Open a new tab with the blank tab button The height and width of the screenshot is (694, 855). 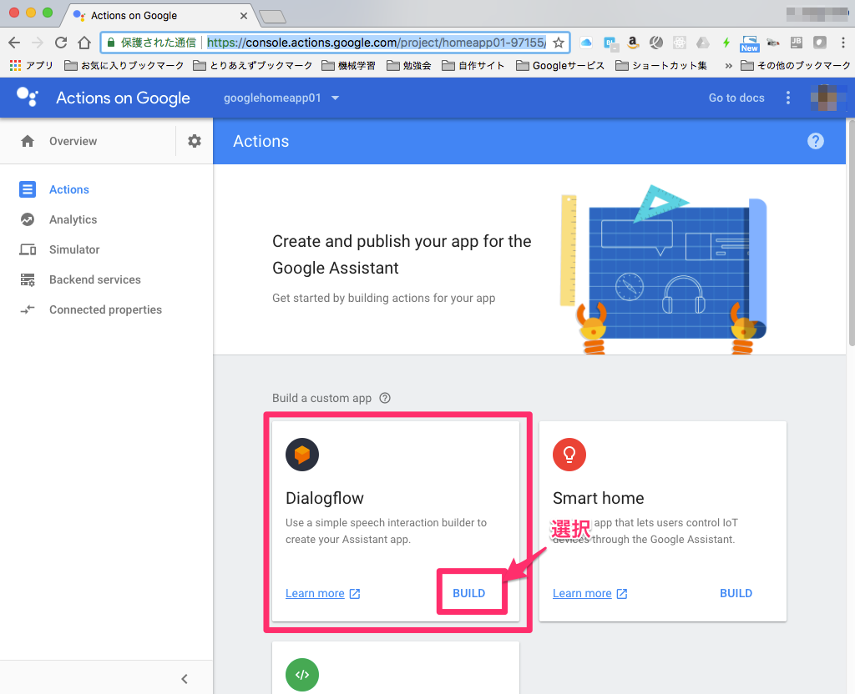click(273, 17)
